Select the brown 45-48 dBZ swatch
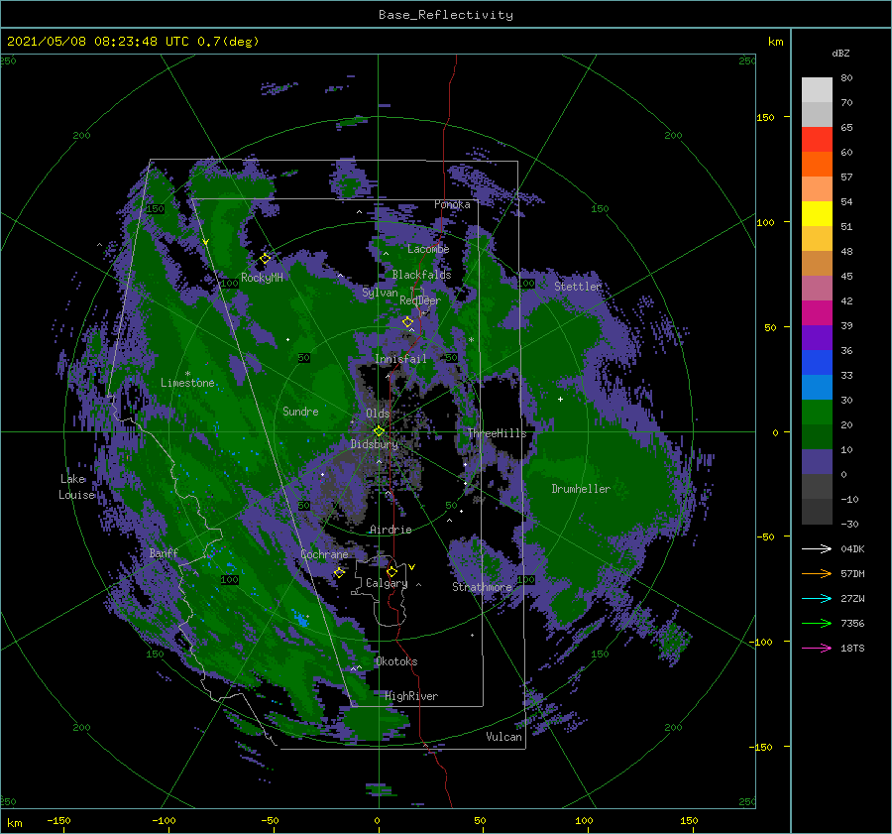Image resolution: width=892 pixels, height=834 pixels. (817, 263)
